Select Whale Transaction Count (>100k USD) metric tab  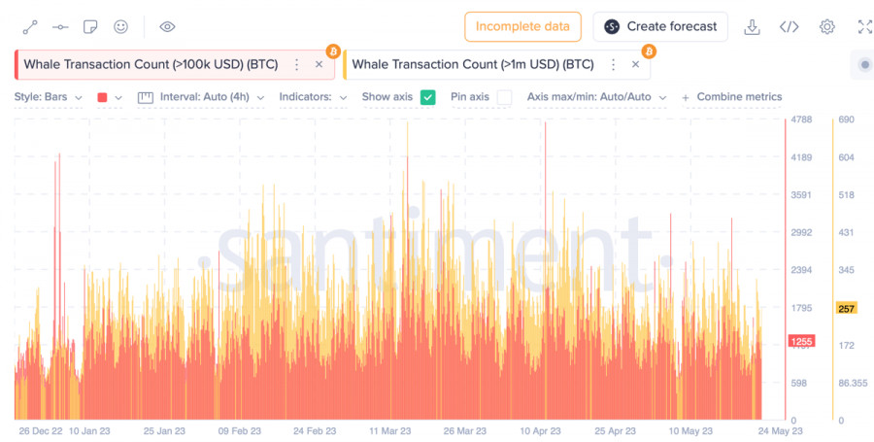151,65
